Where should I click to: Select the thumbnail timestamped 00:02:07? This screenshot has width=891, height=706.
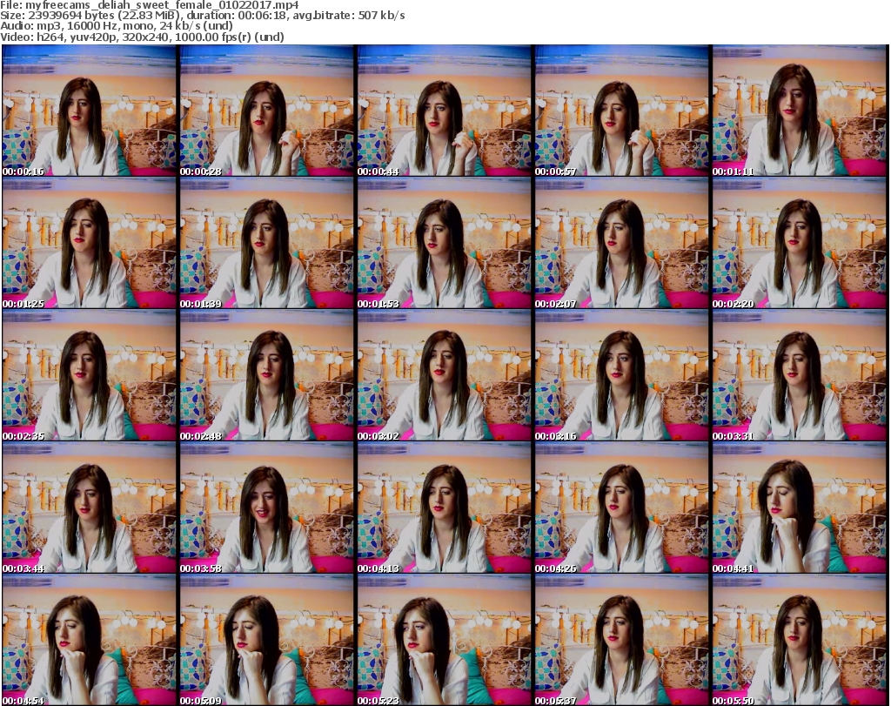coord(621,243)
